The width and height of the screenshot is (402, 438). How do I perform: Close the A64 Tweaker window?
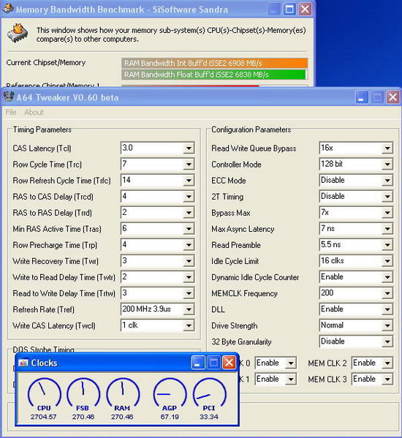[x=392, y=97]
